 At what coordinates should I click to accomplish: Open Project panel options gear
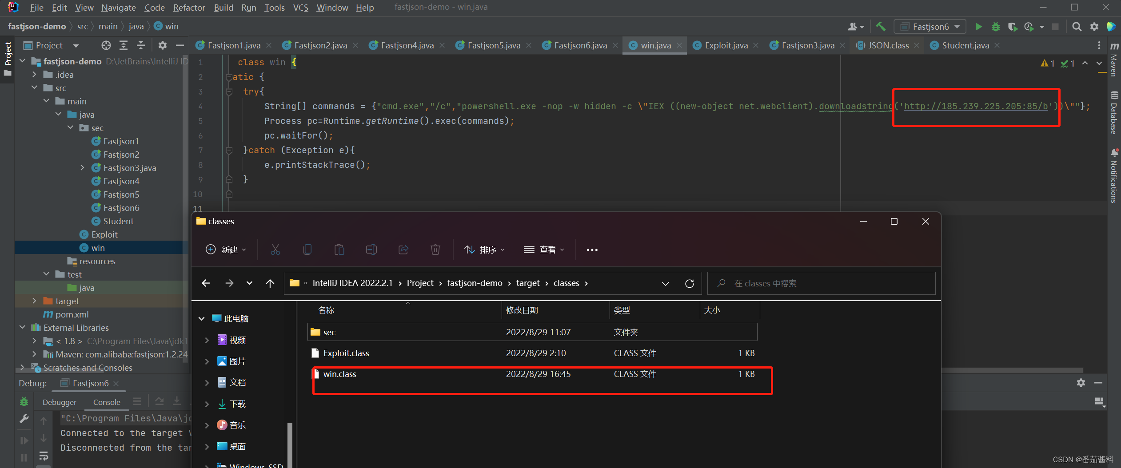tap(163, 45)
